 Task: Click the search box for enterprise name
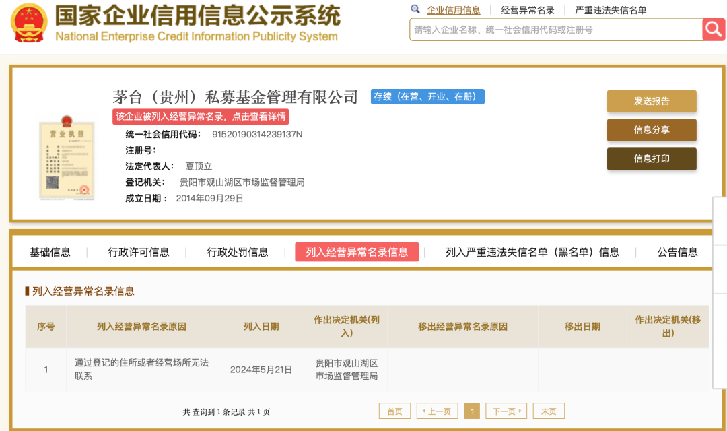(x=555, y=30)
